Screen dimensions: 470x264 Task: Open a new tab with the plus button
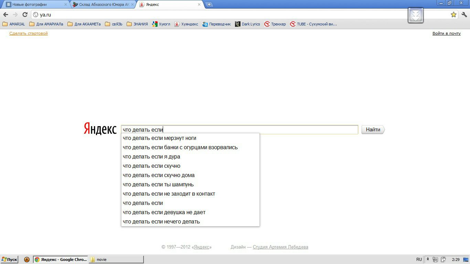(x=209, y=4)
